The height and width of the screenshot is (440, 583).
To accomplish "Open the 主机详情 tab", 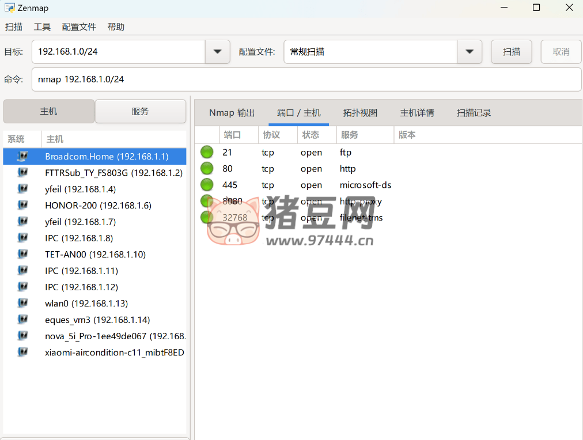I will pyautogui.click(x=417, y=113).
